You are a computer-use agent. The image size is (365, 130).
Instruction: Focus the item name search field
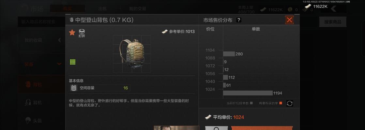point(42,22)
